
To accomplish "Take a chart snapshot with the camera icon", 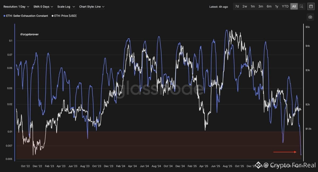I will (x=310, y=17).
